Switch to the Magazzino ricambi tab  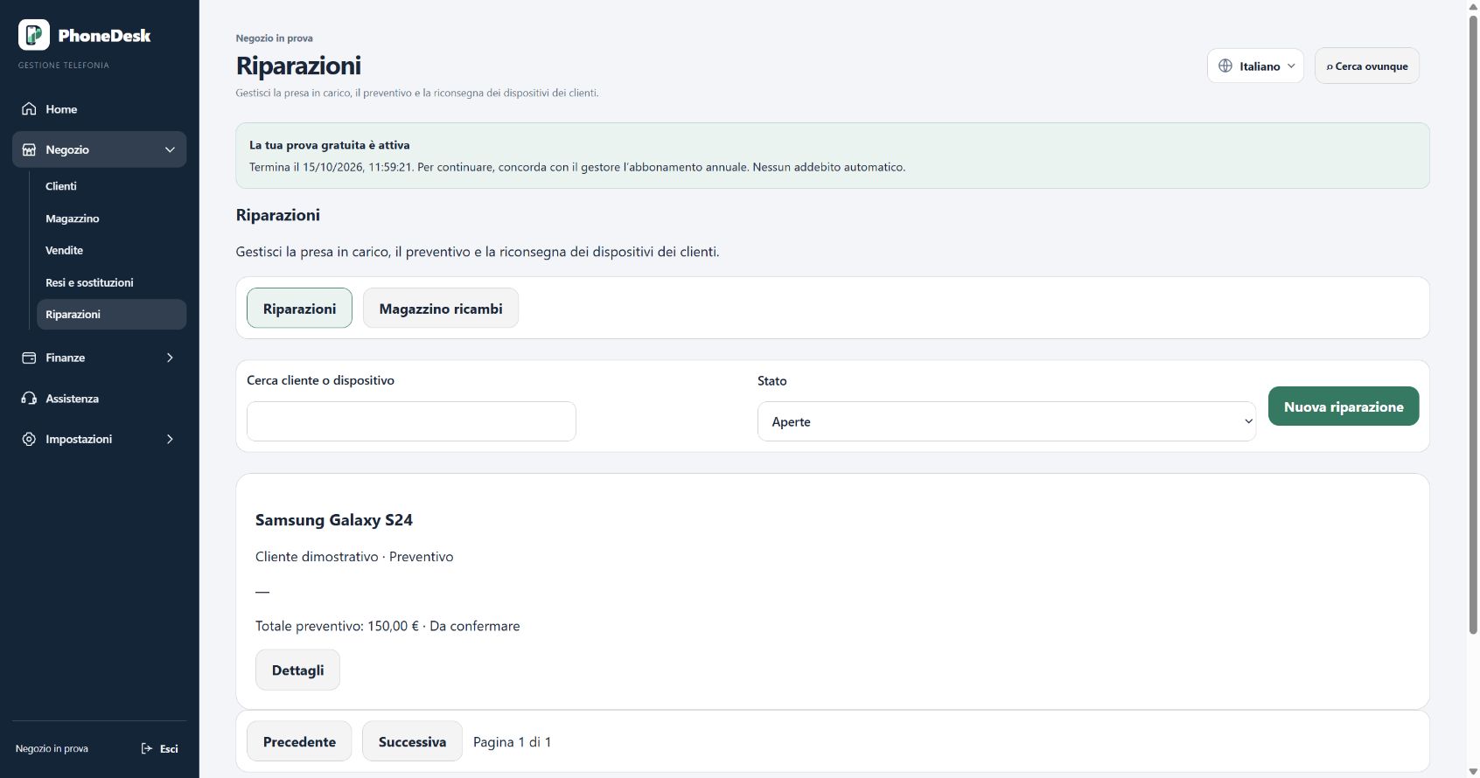pyautogui.click(x=441, y=308)
